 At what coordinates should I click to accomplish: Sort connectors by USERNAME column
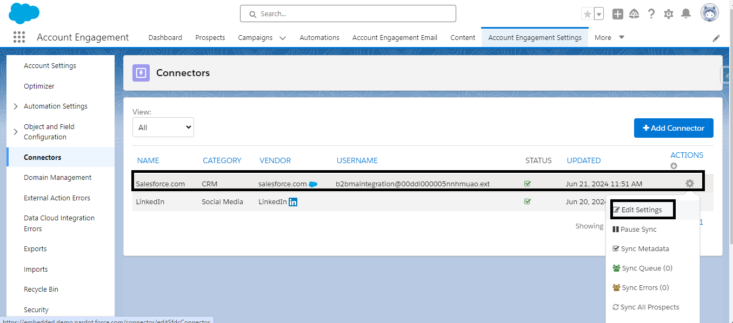pyautogui.click(x=357, y=160)
